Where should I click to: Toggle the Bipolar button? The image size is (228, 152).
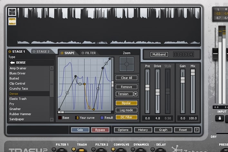(x=126, y=103)
